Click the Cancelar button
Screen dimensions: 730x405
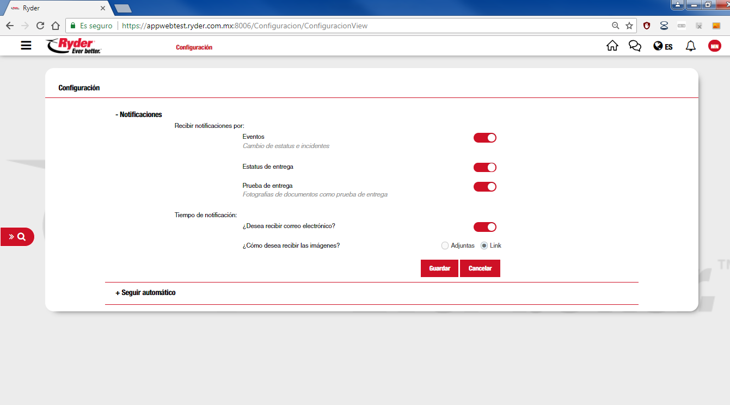(x=480, y=268)
